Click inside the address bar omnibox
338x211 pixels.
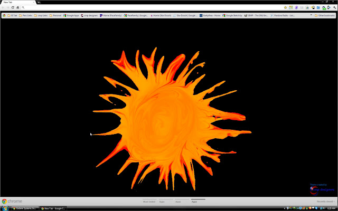coord(153,7)
